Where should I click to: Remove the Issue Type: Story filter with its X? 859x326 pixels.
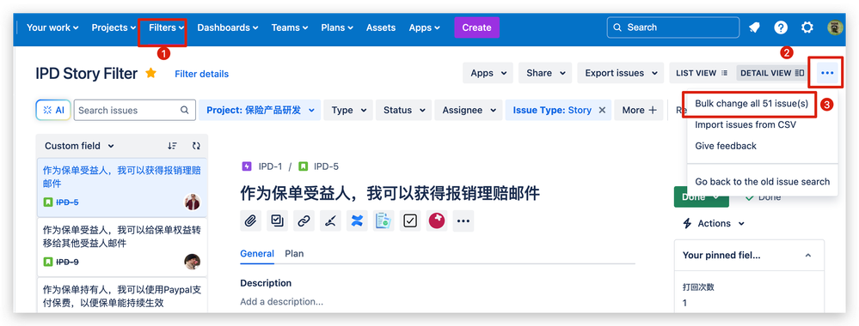pyautogui.click(x=602, y=110)
